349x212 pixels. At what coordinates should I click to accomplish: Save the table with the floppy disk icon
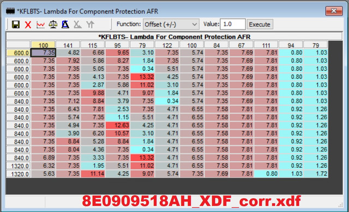click(16, 24)
